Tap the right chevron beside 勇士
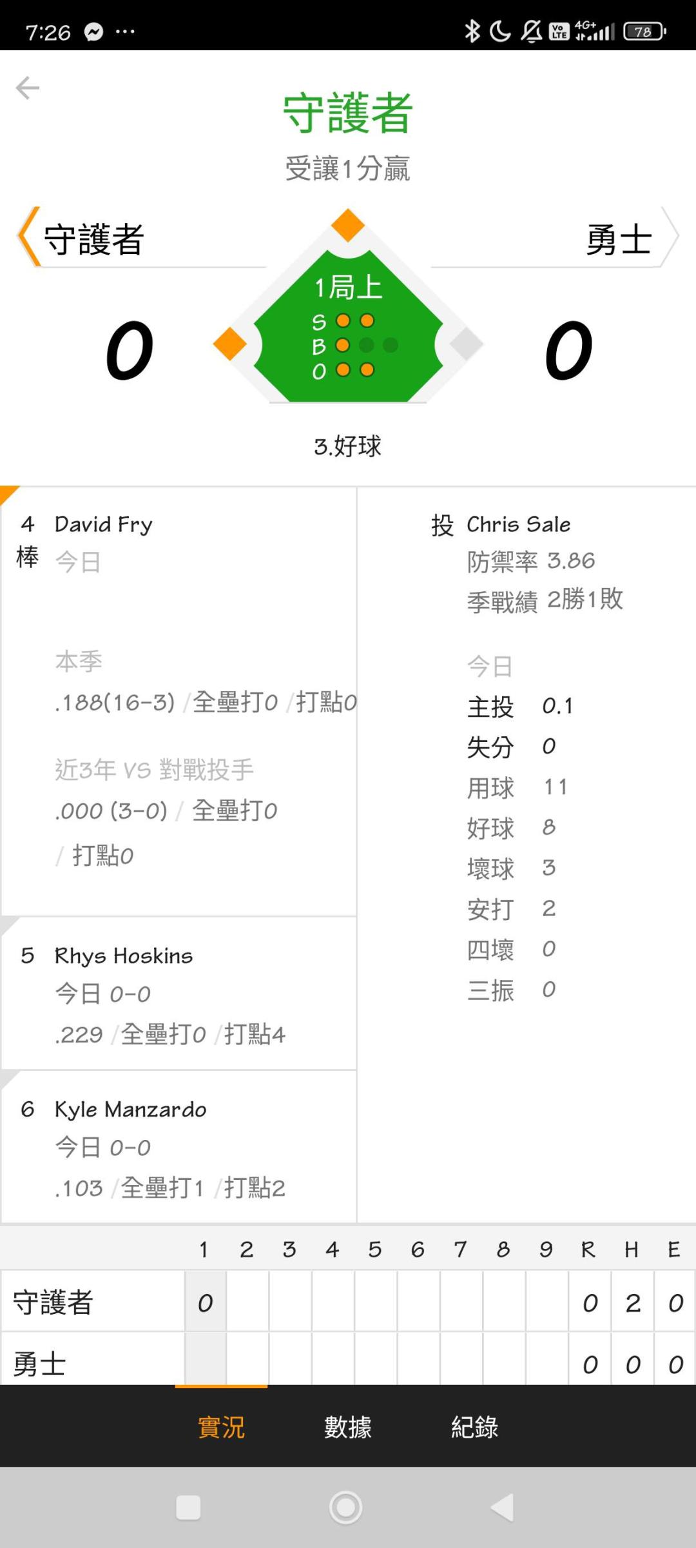The height and width of the screenshot is (1548, 696). click(x=670, y=237)
